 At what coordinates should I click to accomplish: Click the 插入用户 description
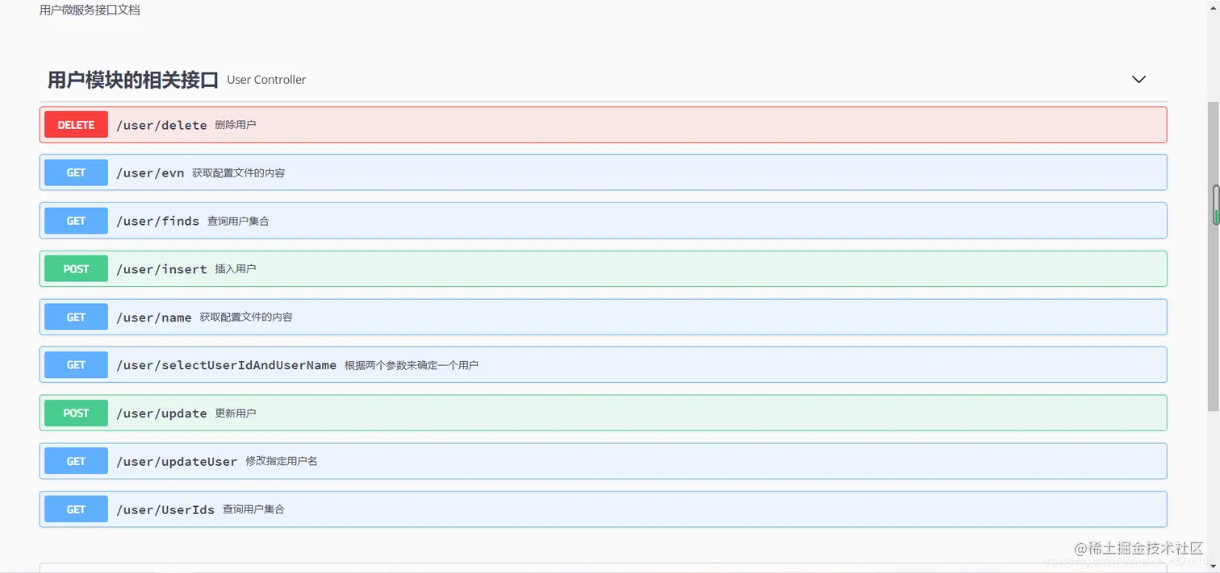pos(236,269)
